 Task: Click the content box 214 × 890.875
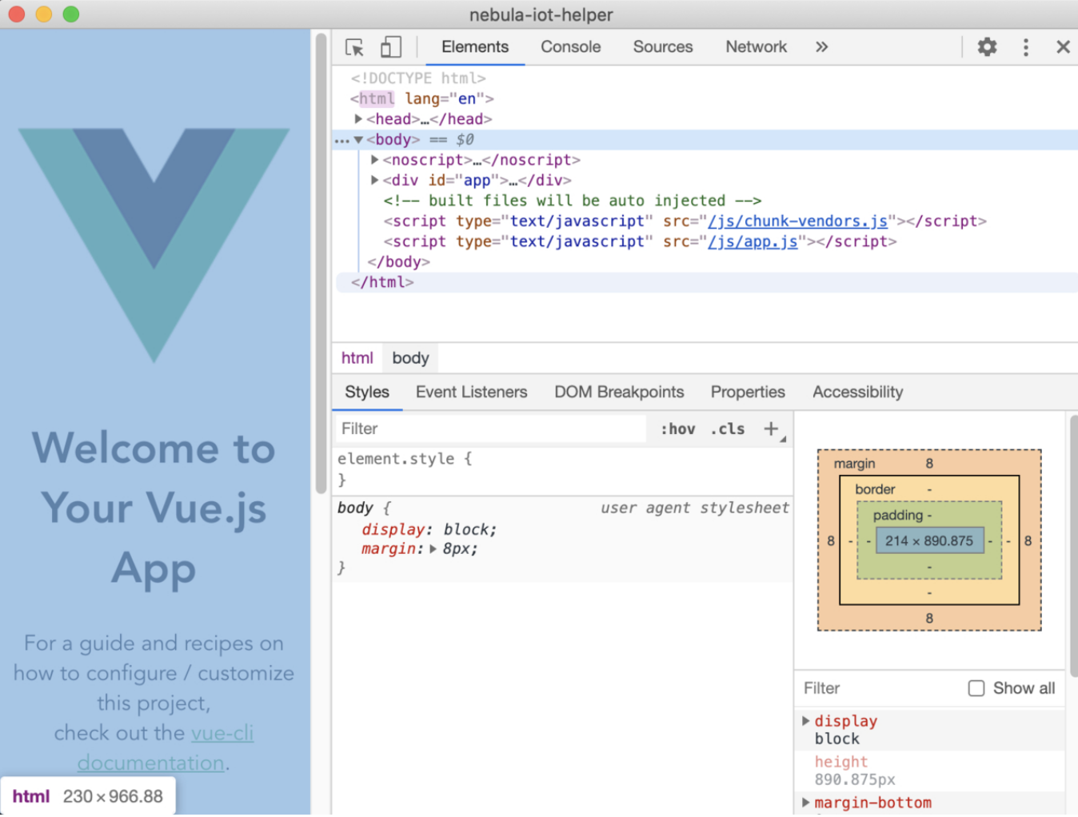click(x=928, y=541)
